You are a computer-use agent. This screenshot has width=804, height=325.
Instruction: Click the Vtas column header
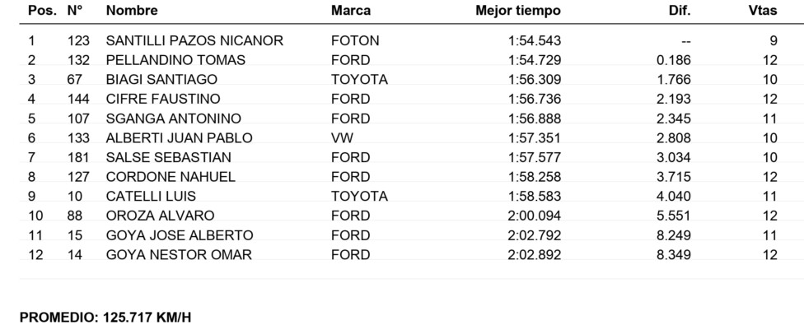click(x=763, y=10)
